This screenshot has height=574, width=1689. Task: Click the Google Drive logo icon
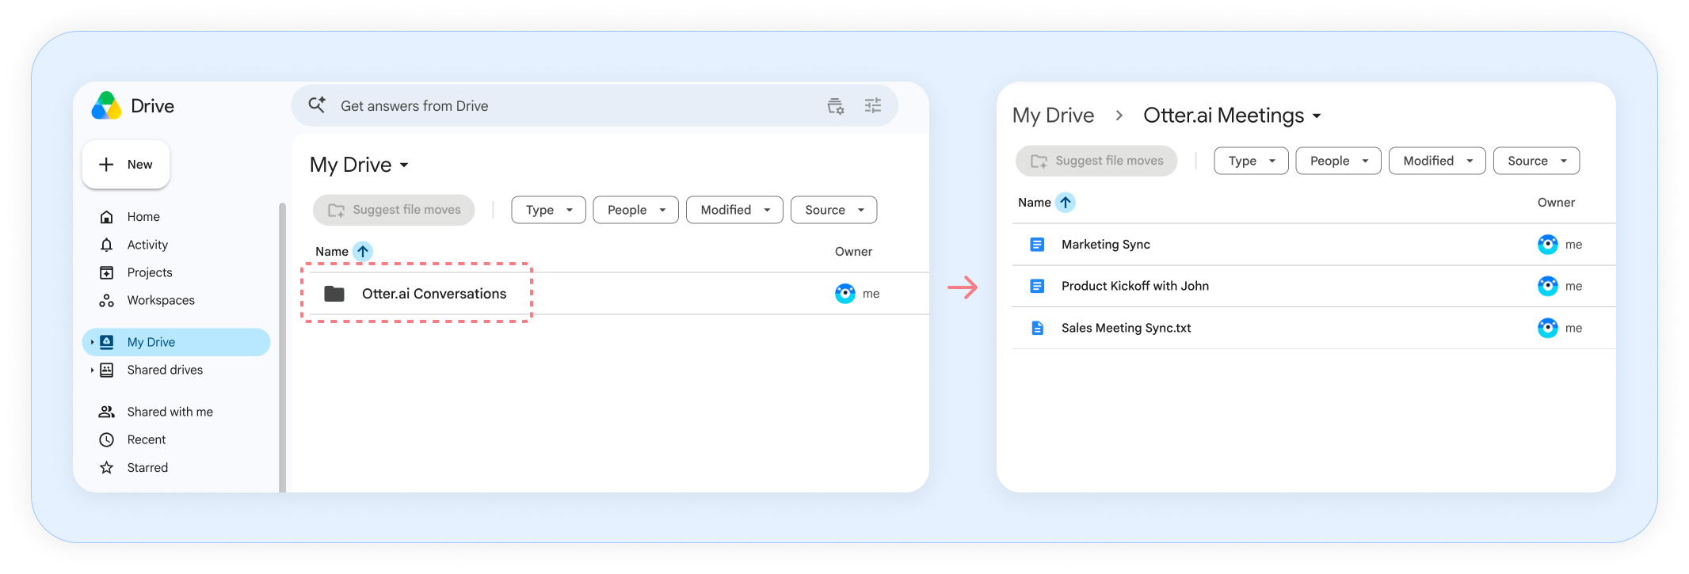(106, 105)
